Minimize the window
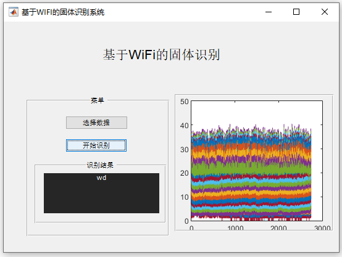 (x=269, y=12)
